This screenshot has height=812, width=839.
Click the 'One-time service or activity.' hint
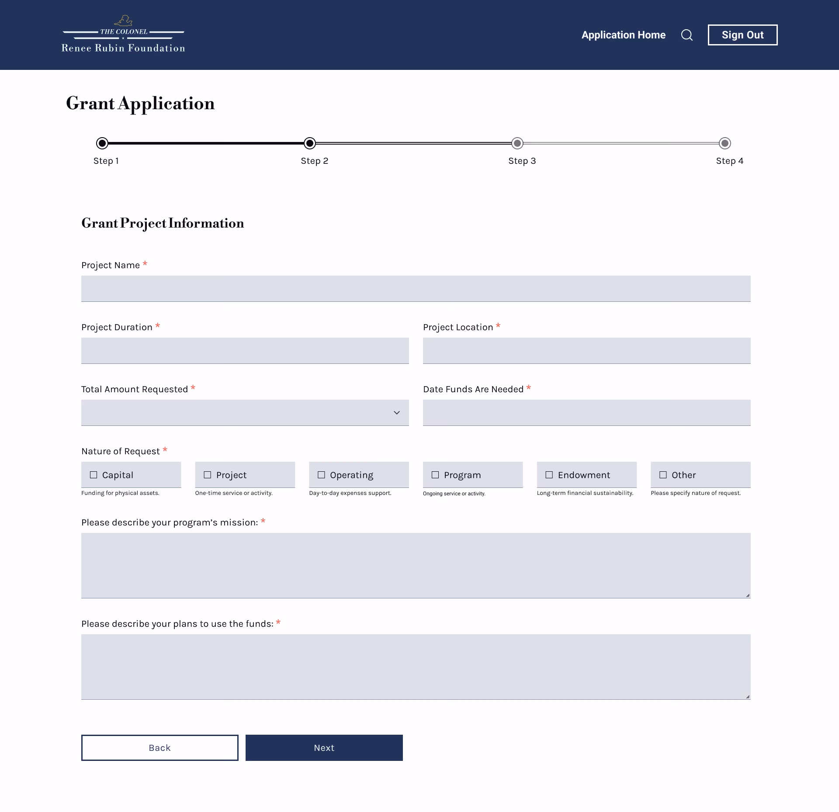click(x=234, y=493)
